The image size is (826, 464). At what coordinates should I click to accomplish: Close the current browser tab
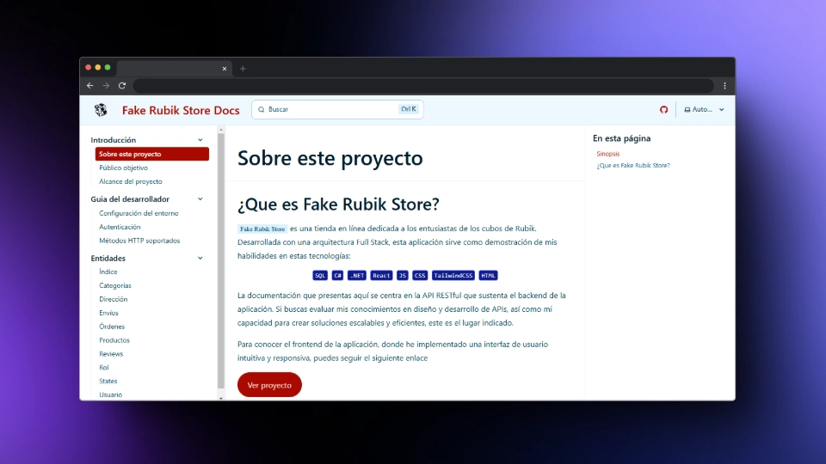pyautogui.click(x=225, y=69)
